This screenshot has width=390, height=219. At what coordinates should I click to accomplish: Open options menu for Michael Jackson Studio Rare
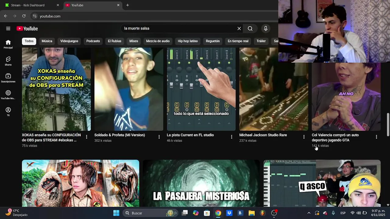tap(304, 137)
